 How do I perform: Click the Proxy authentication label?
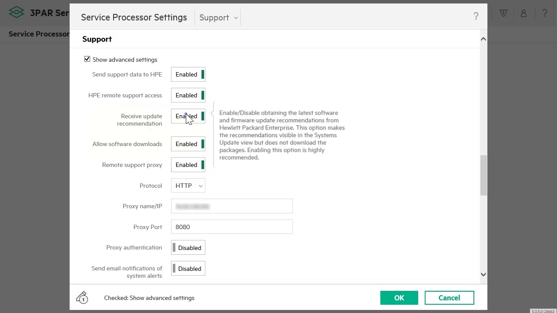tap(134, 247)
